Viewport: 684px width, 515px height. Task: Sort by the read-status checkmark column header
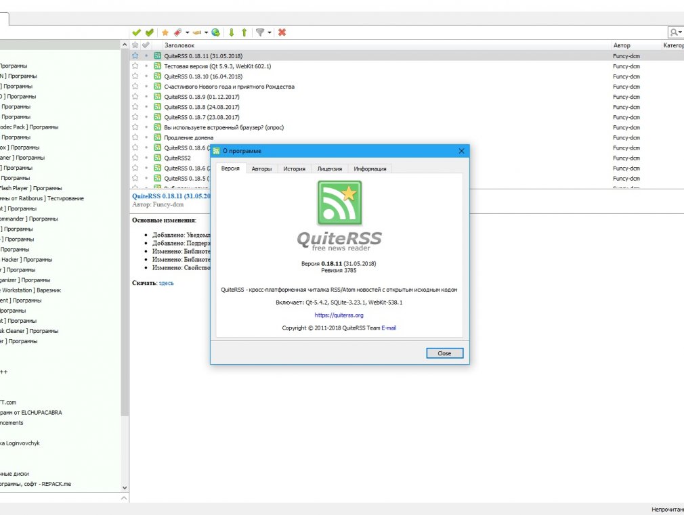pos(146,45)
